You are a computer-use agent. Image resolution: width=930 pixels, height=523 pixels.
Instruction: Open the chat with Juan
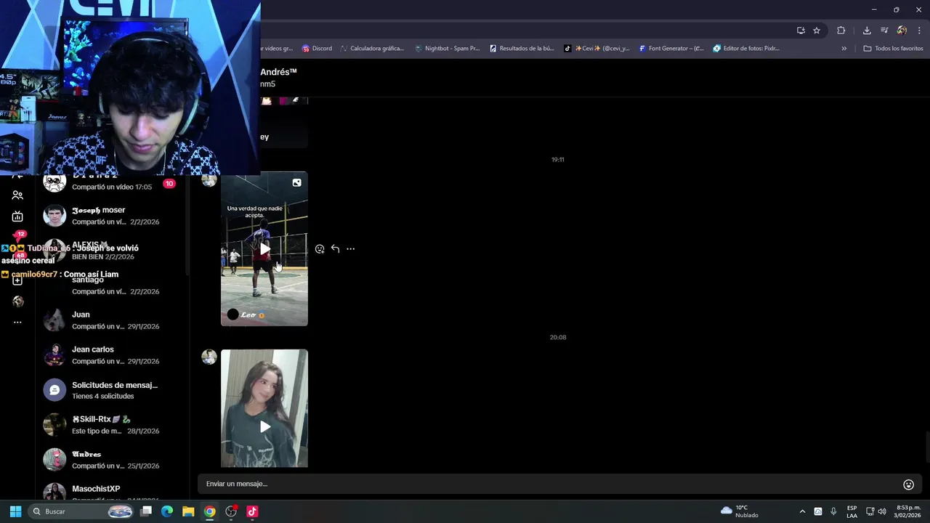click(113, 320)
